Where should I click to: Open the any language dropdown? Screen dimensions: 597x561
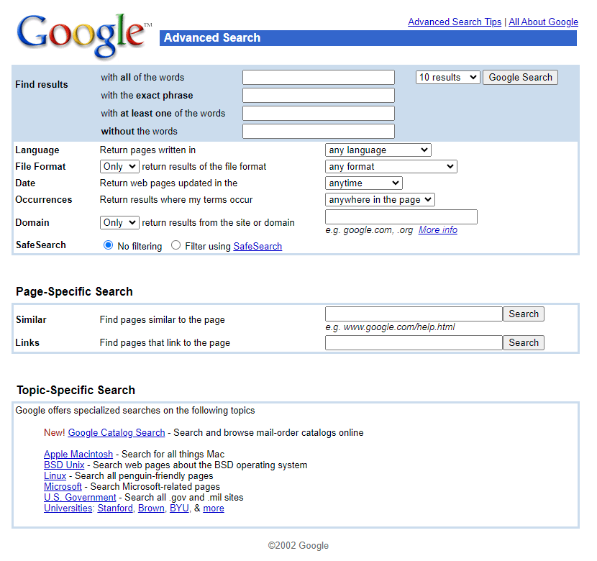[378, 150]
